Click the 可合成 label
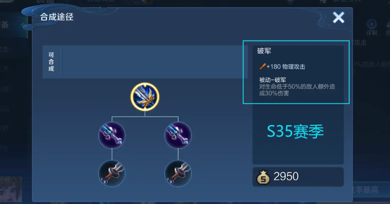The image size is (390, 204). (x=51, y=62)
